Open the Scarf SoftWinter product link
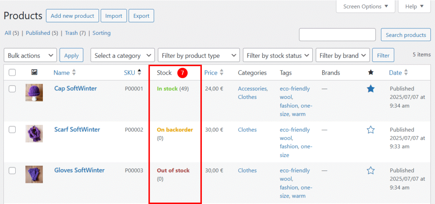435x204 pixels. click(77, 129)
